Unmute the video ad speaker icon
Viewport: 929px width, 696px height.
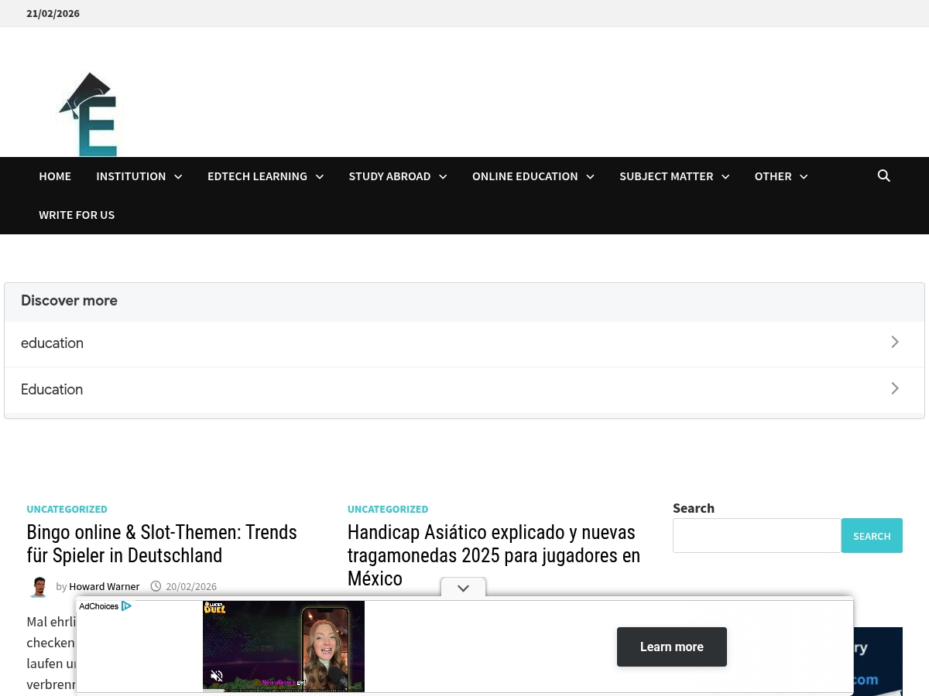tap(217, 676)
